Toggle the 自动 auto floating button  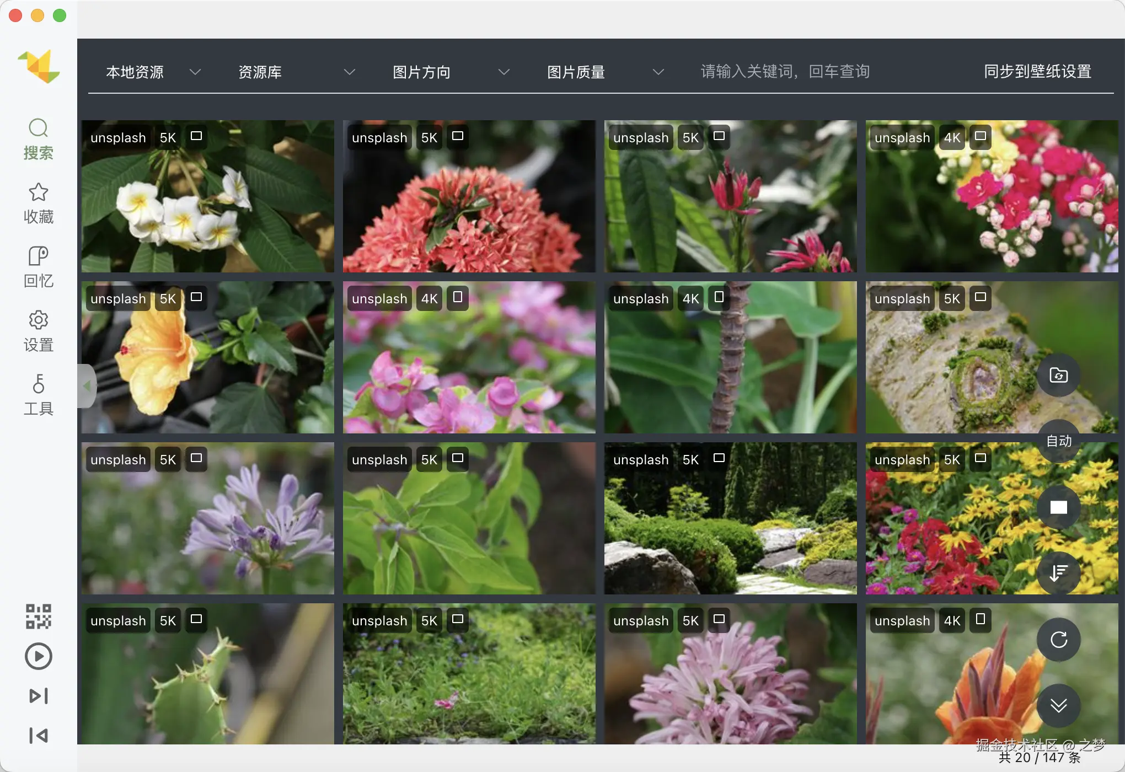tap(1058, 441)
